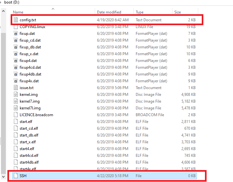Click the start_db.elf file icon
The image size is (233, 182).
[x=16, y=135]
